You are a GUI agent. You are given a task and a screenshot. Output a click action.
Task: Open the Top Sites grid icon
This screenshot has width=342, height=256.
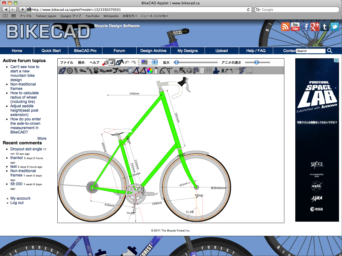tap(13, 16)
